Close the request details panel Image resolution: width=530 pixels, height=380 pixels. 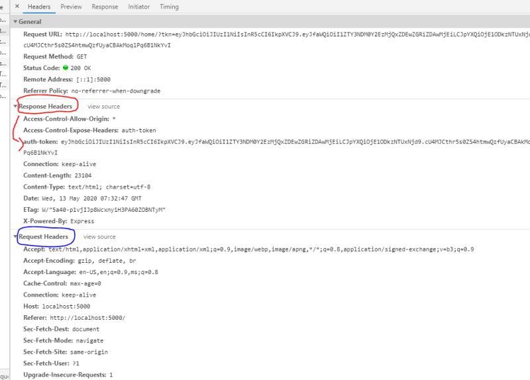pyautogui.click(x=17, y=6)
